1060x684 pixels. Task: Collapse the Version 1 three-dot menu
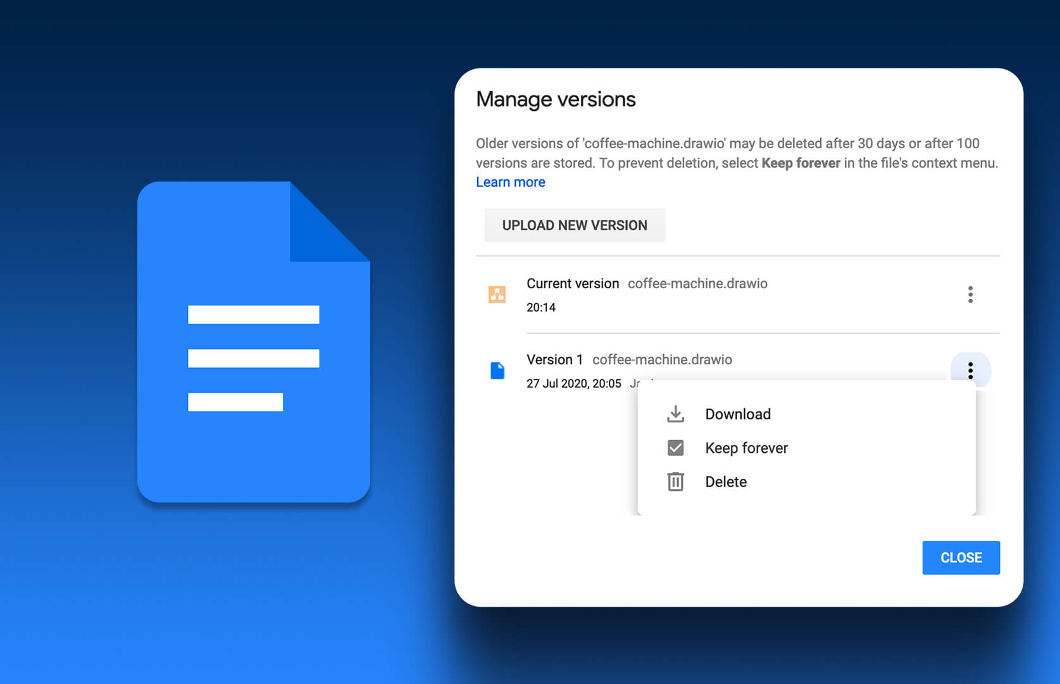[x=970, y=370]
